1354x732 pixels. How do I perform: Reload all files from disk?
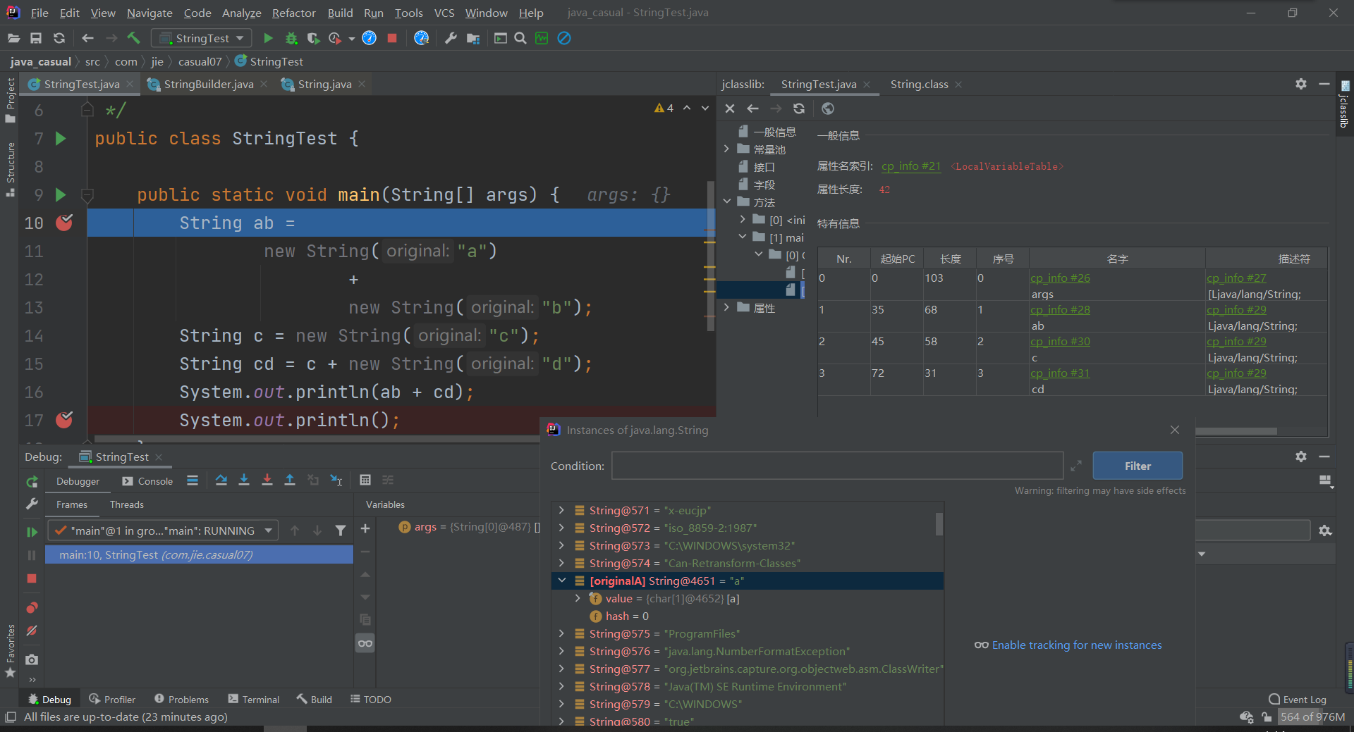tap(59, 38)
